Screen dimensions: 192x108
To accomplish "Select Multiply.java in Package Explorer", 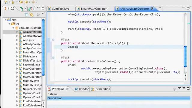I will 31,81.
